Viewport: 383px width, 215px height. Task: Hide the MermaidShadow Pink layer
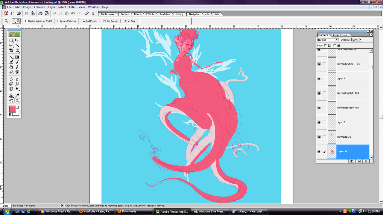coord(319,108)
